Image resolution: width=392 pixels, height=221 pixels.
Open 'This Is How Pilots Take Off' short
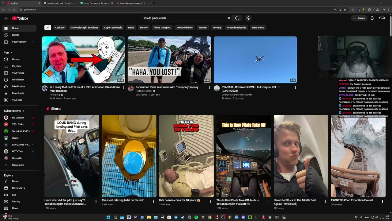point(243,156)
